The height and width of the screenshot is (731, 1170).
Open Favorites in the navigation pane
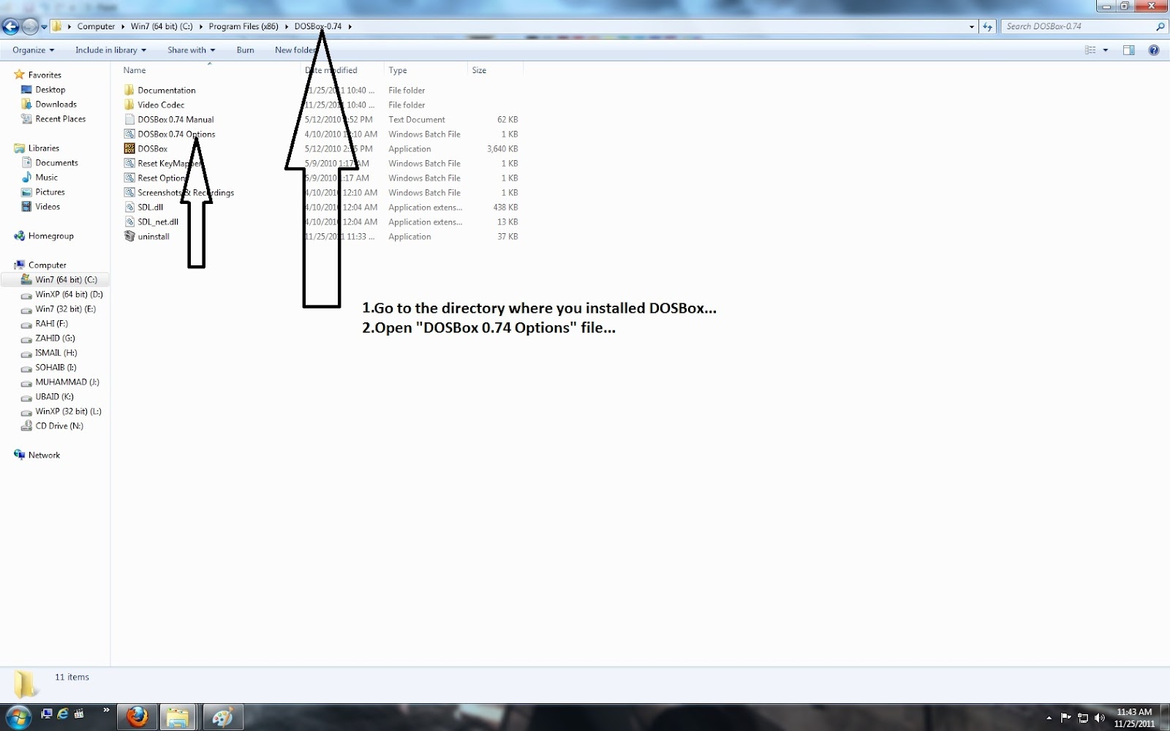point(45,75)
